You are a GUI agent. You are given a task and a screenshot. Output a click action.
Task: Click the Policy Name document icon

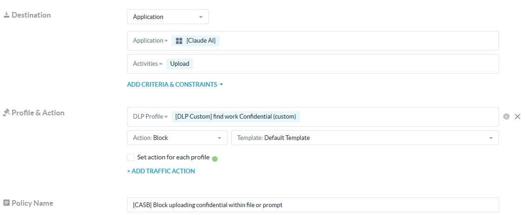click(x=6, y=203)
